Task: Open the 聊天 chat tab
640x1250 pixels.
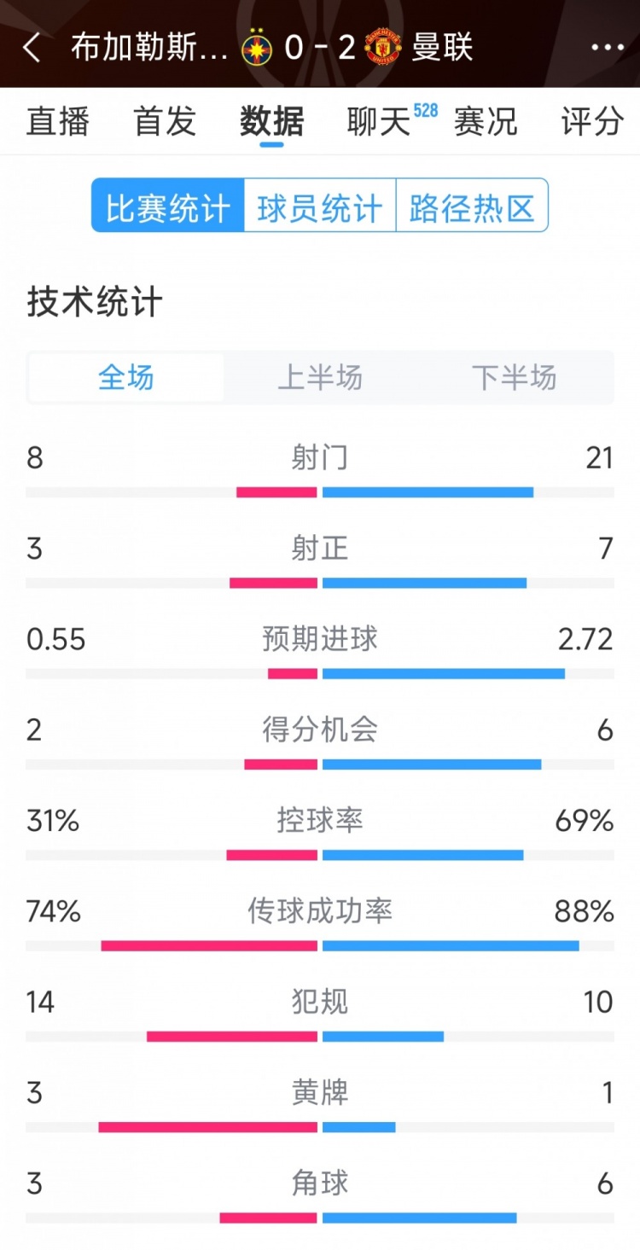Action: 380,121
